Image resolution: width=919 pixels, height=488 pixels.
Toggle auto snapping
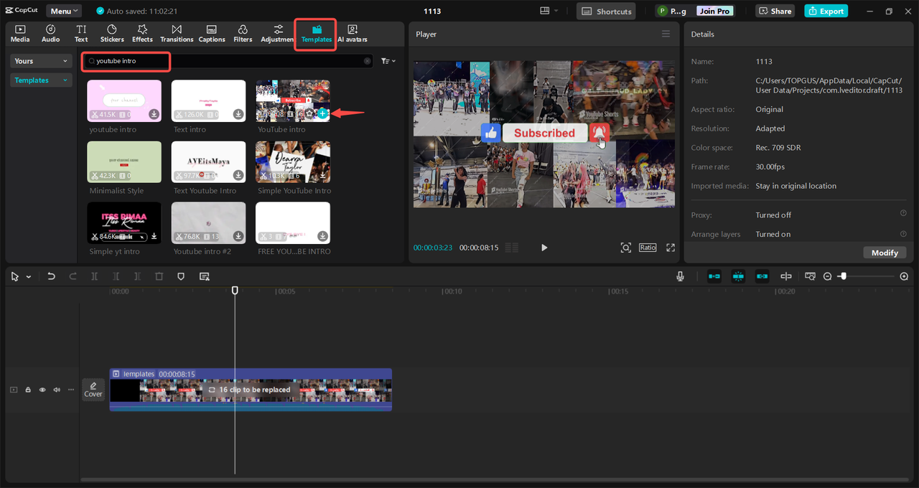[x=738, y=276]
